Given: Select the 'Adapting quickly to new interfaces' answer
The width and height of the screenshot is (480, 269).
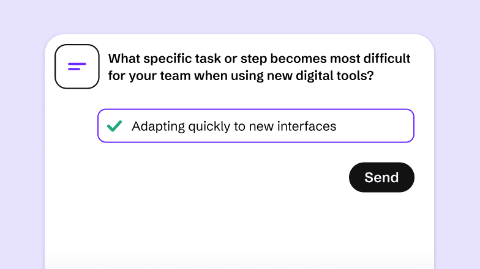Looking at the screenshot, I should tap(234, 127).
